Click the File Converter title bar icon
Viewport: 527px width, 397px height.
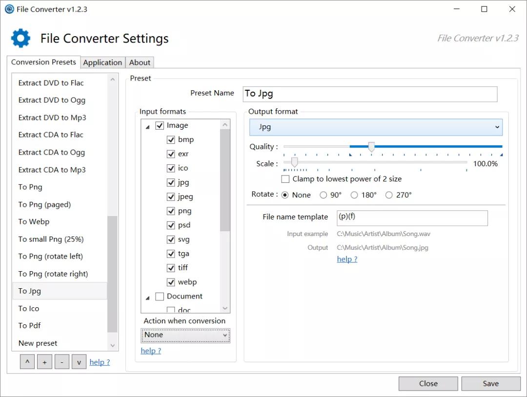pos(9,9)
